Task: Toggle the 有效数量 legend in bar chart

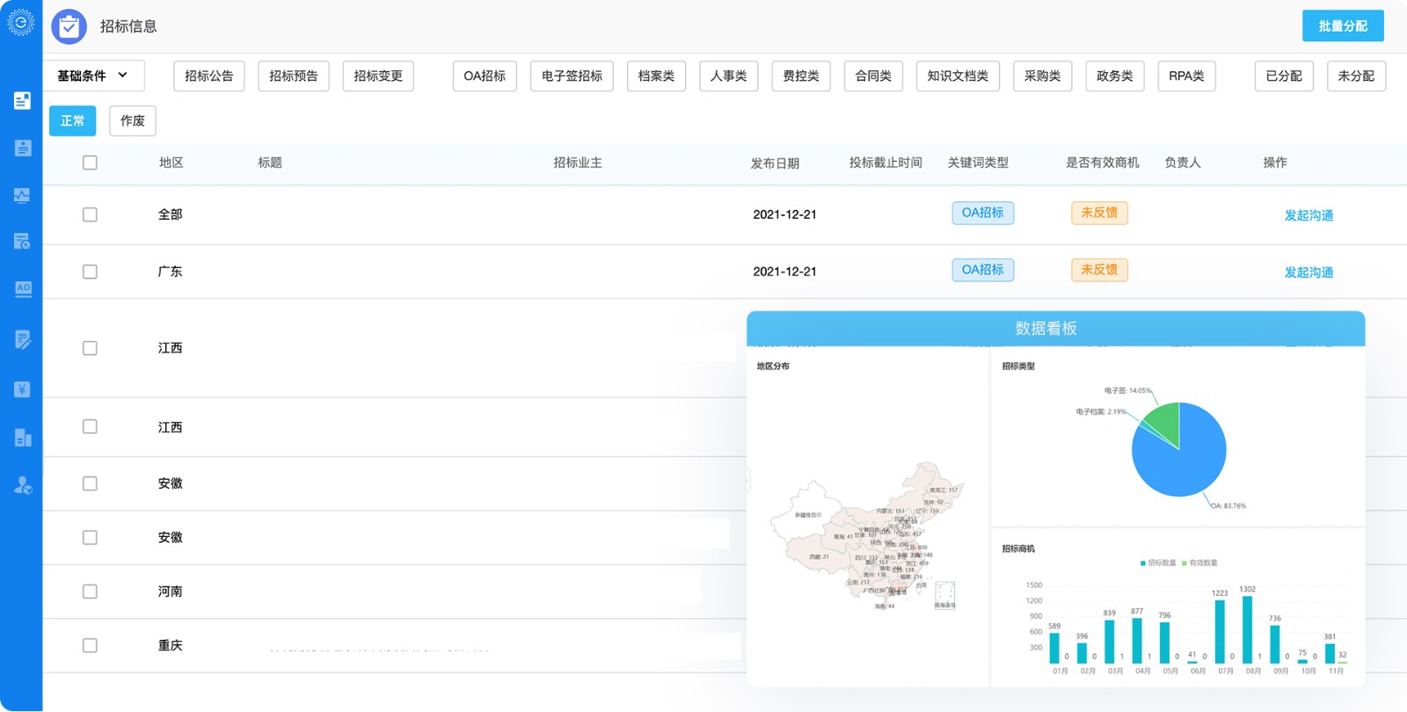Action: (x=1199, y=563)
